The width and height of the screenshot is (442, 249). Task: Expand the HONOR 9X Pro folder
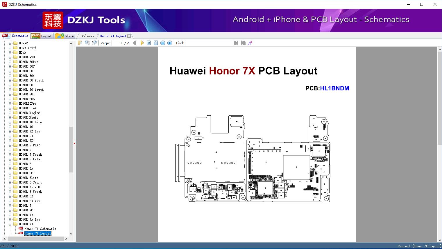[10, 131]
